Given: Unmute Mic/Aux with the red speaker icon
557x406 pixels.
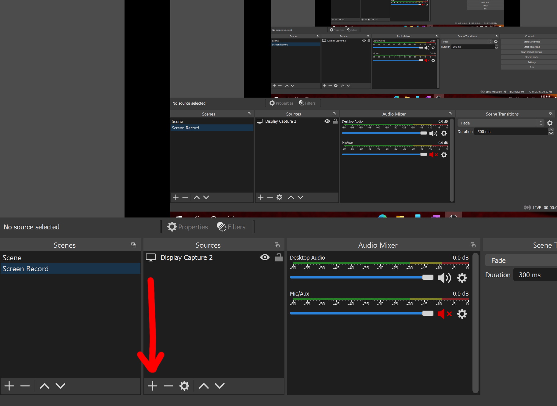Looking at the screenshot, I should pyautogui.click(x=443, y=314).
